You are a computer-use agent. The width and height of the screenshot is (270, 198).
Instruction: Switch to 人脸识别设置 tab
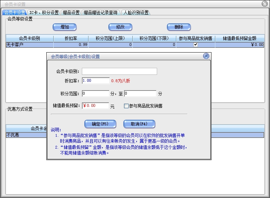(x=136, y=13)
